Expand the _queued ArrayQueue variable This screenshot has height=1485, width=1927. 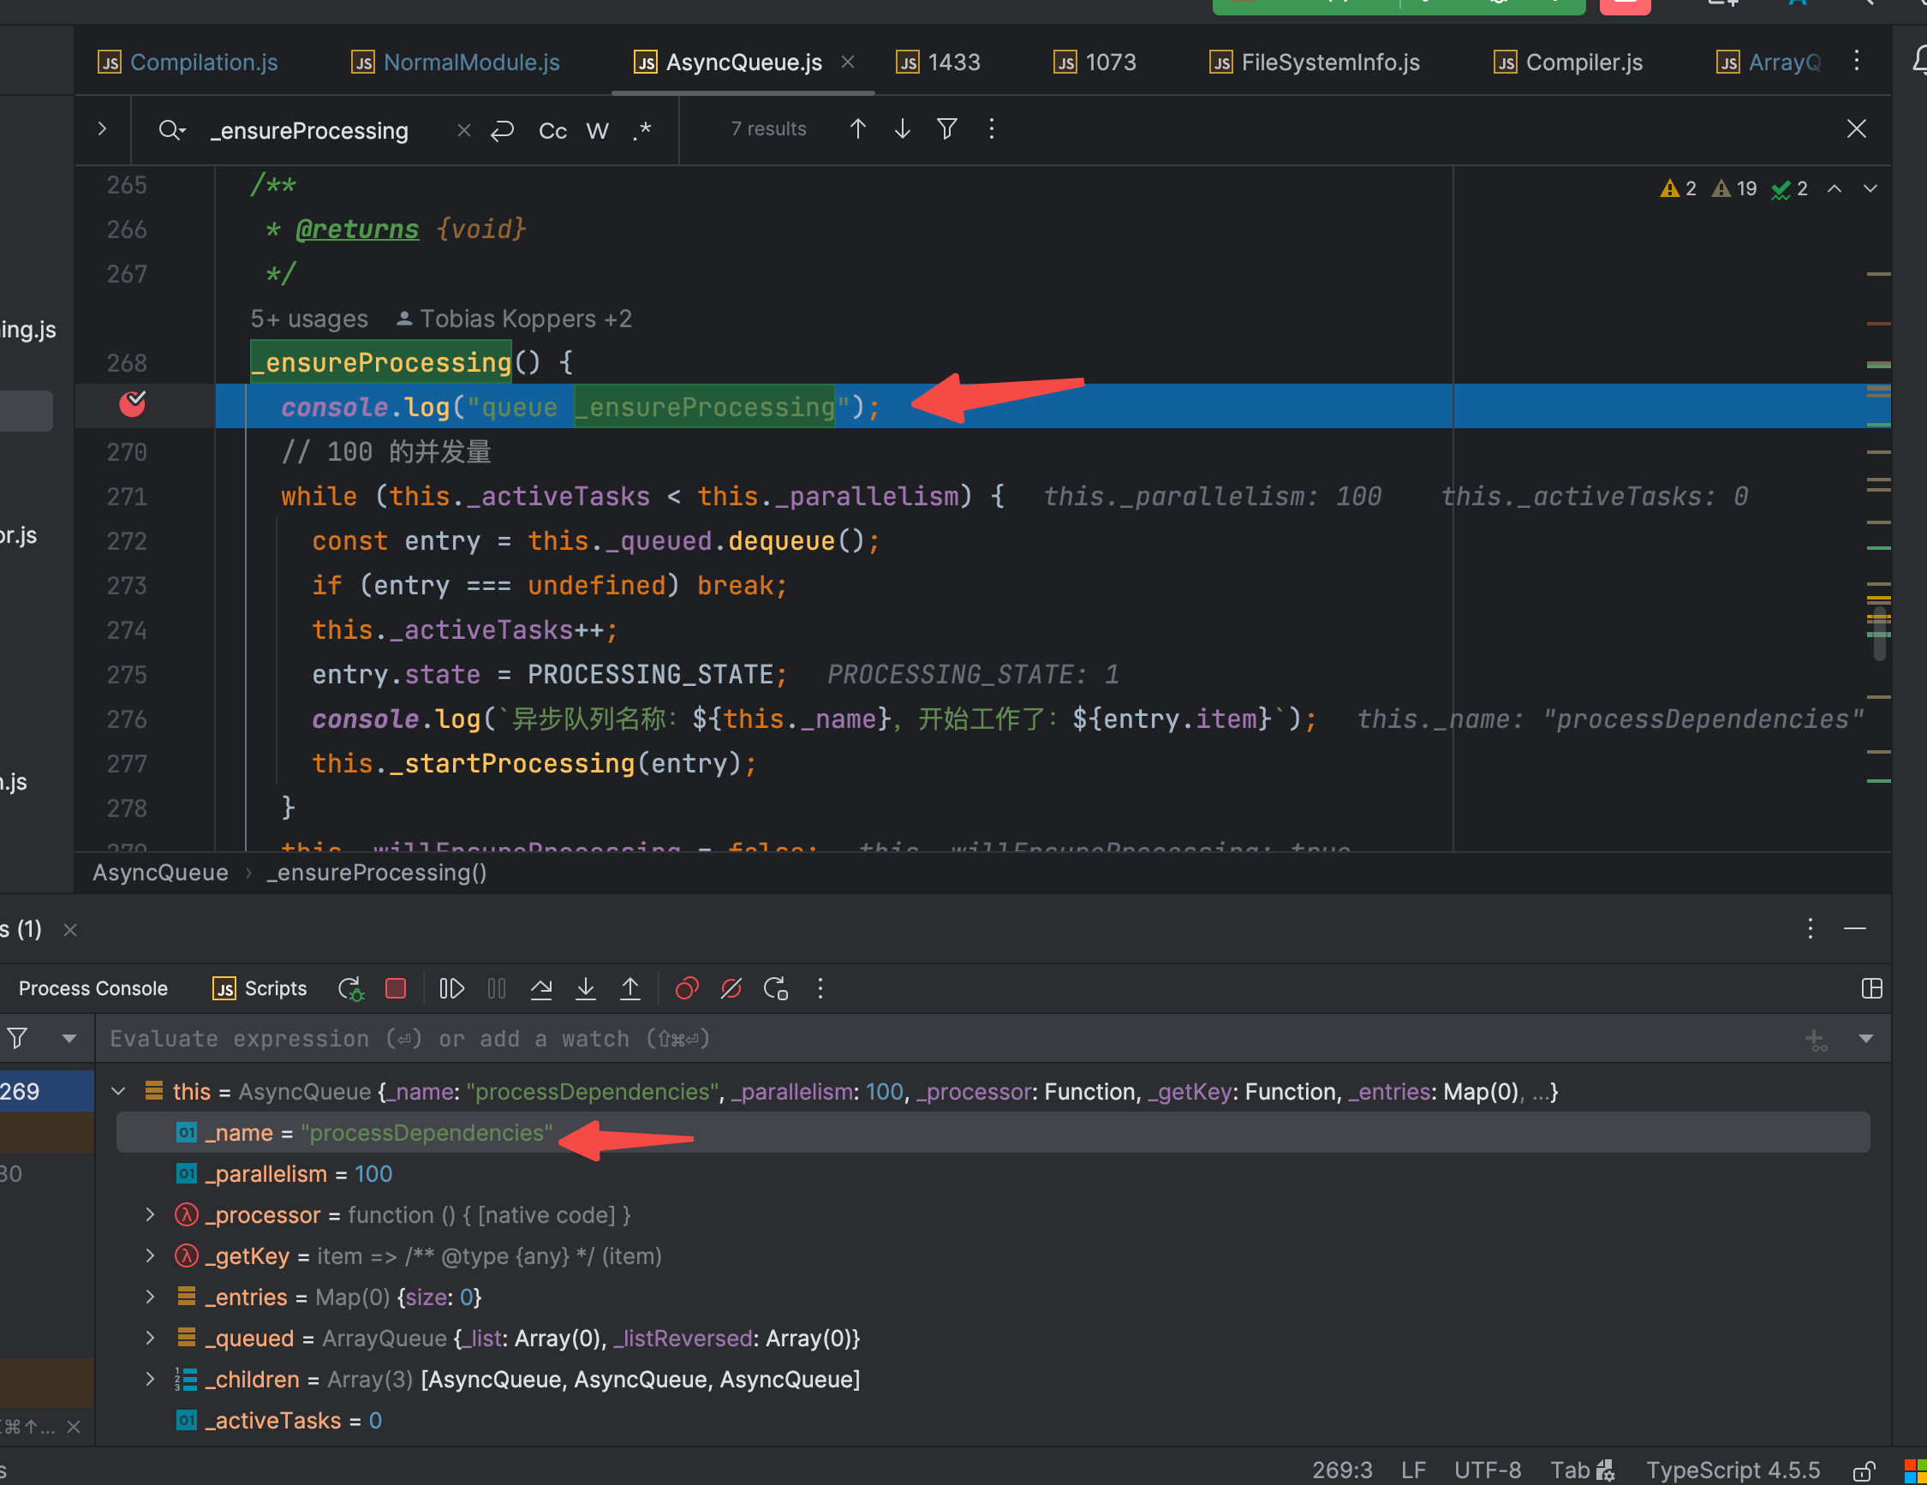tap(150, 1338)
